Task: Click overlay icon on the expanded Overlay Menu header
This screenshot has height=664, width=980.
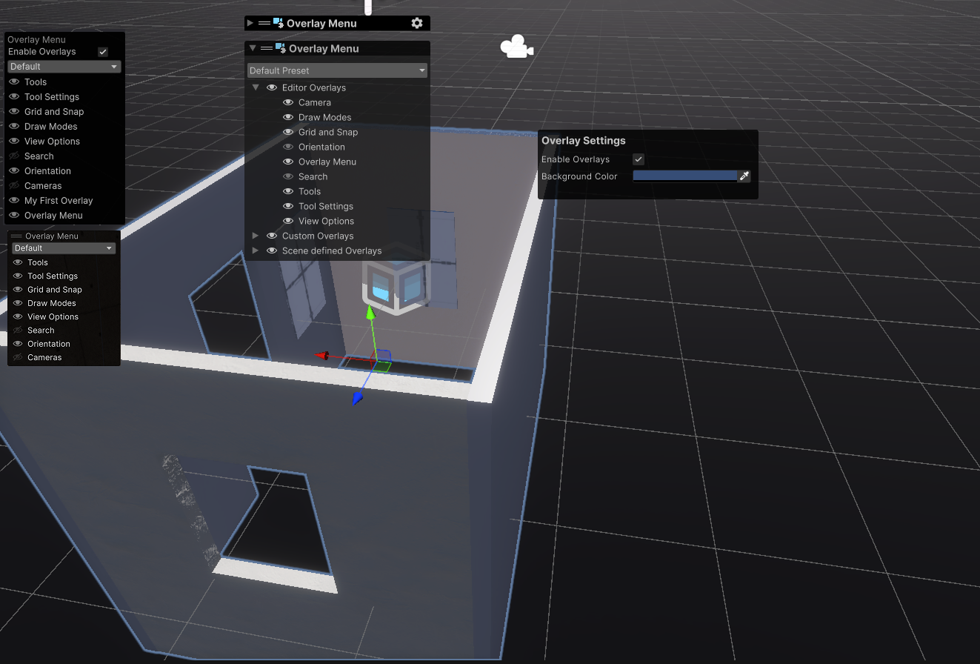Action: coord(281,49)
